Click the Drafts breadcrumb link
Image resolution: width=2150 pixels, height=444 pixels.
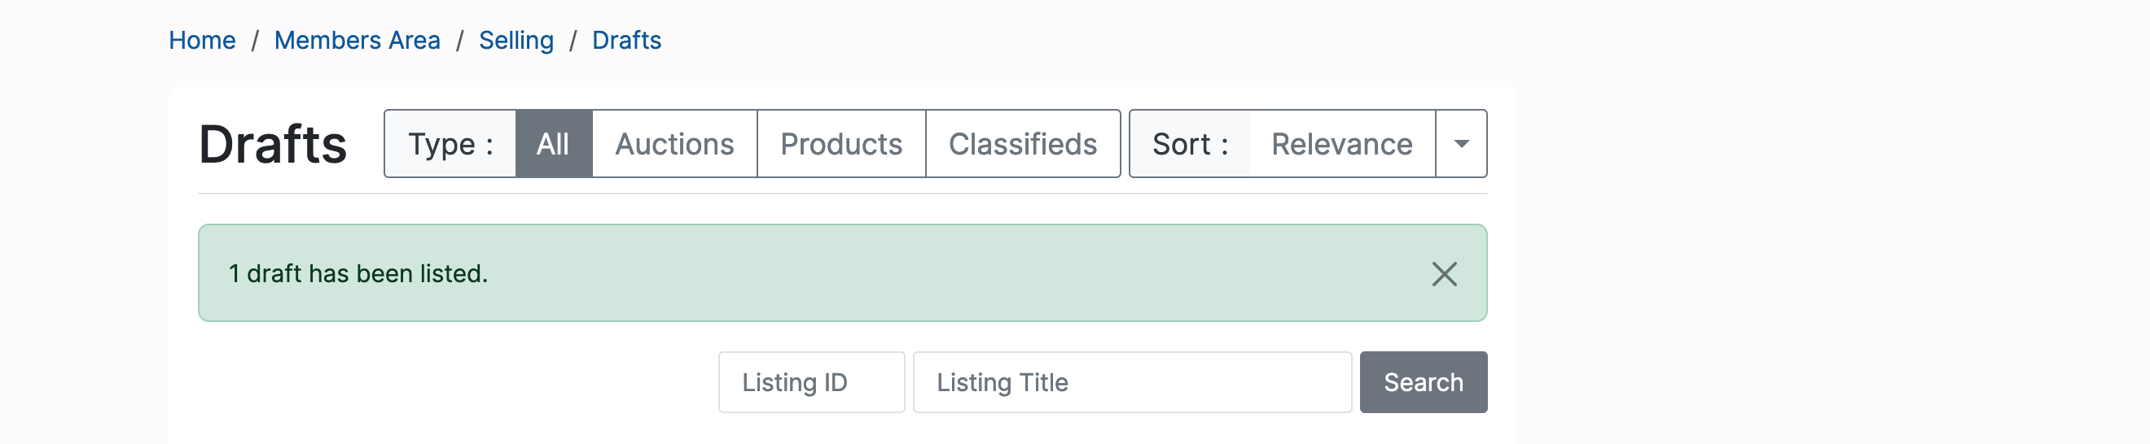point(626,40)
